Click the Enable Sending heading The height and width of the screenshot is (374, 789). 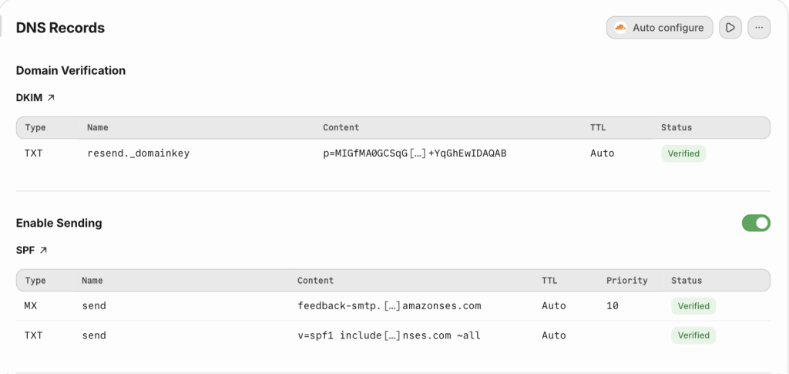coord(59,223)
